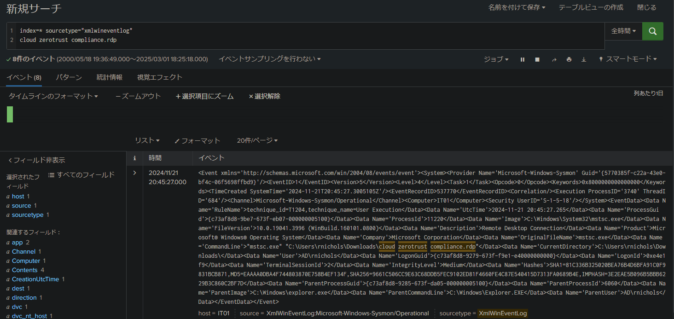Pause the running search job
Screen dimensions: 674x319
[x=523, y=59]
